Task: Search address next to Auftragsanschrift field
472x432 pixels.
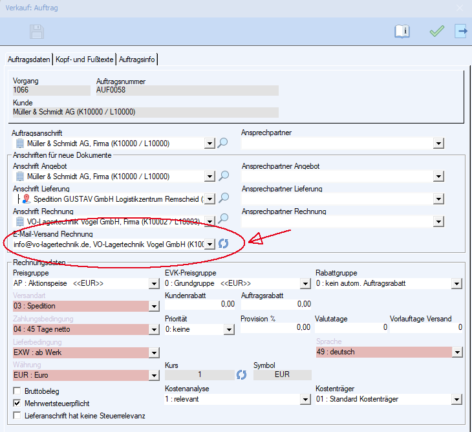Action: 223,143
